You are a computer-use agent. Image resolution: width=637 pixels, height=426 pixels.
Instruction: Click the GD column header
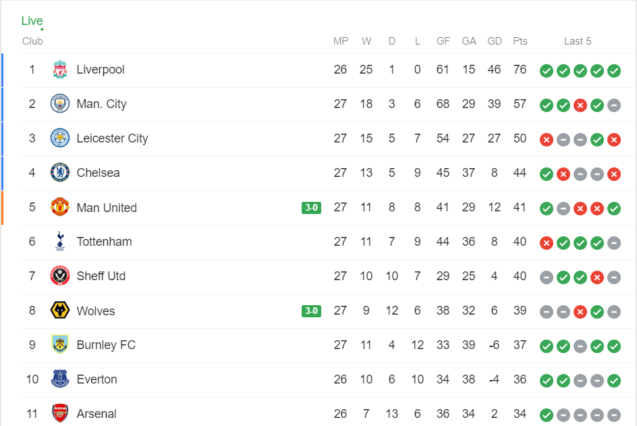point(495,41)
